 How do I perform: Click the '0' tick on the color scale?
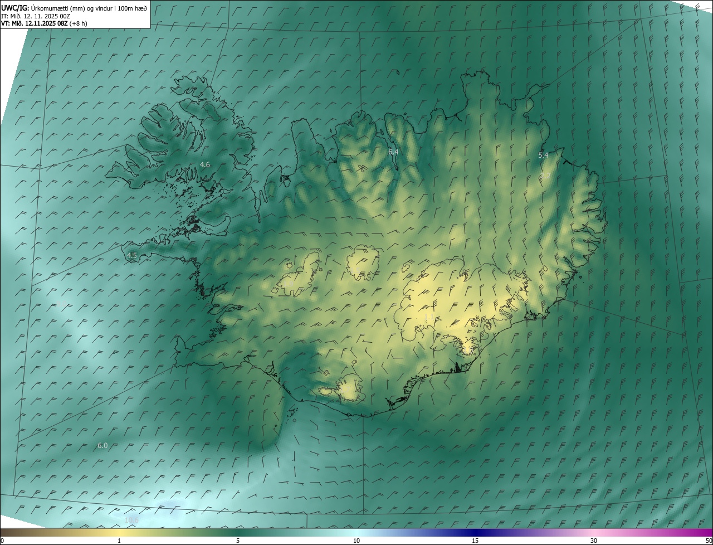click(2, 541)
